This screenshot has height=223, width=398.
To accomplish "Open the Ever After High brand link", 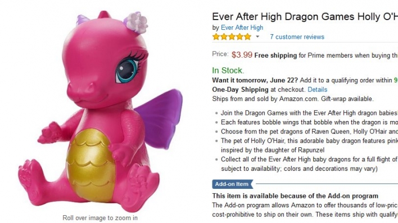I will click(242, 27).
